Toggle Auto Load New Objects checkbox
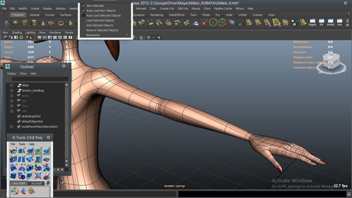352x198 pixels. (83, 11)
